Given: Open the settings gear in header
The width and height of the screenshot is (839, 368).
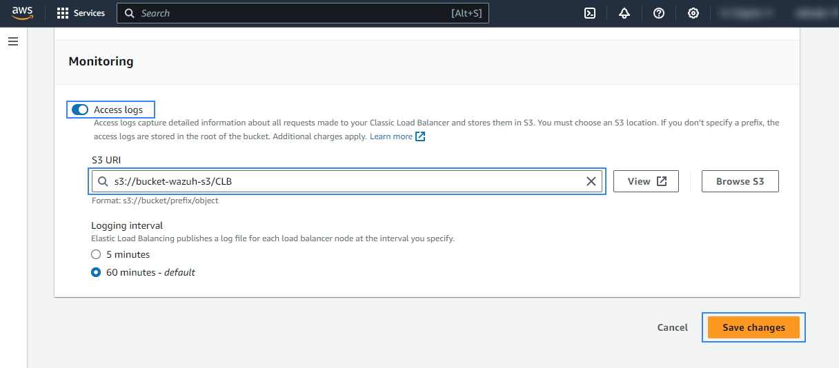Looking at the screenshot, I should click(693, 13).
